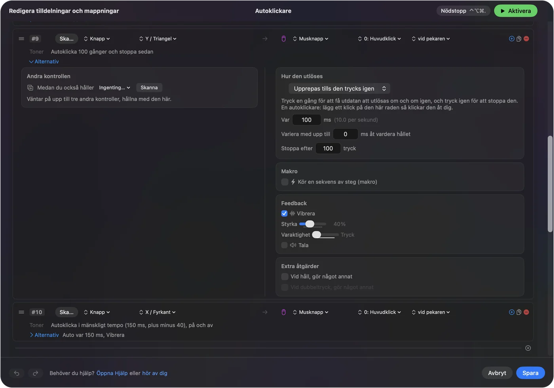Check Vid håll, gör något annat
This screenshot has width=554, height=388.
[x=285, y=276]
